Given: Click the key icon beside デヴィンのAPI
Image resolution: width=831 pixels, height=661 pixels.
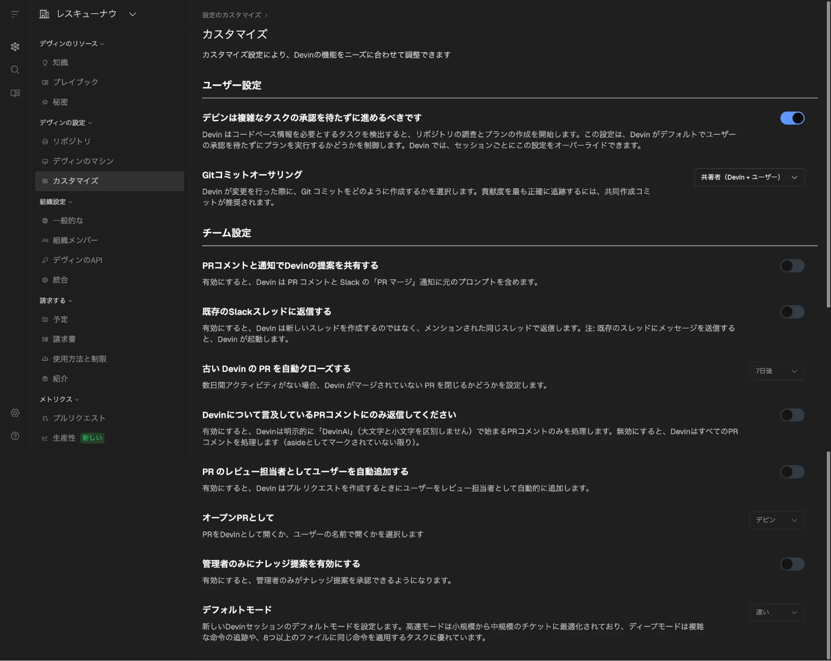Looking at the screenshot, I should pyautogui.click(x=45, y=260).
